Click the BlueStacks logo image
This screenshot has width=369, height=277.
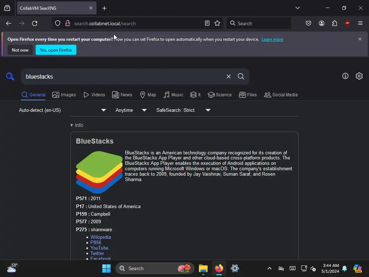99,172
